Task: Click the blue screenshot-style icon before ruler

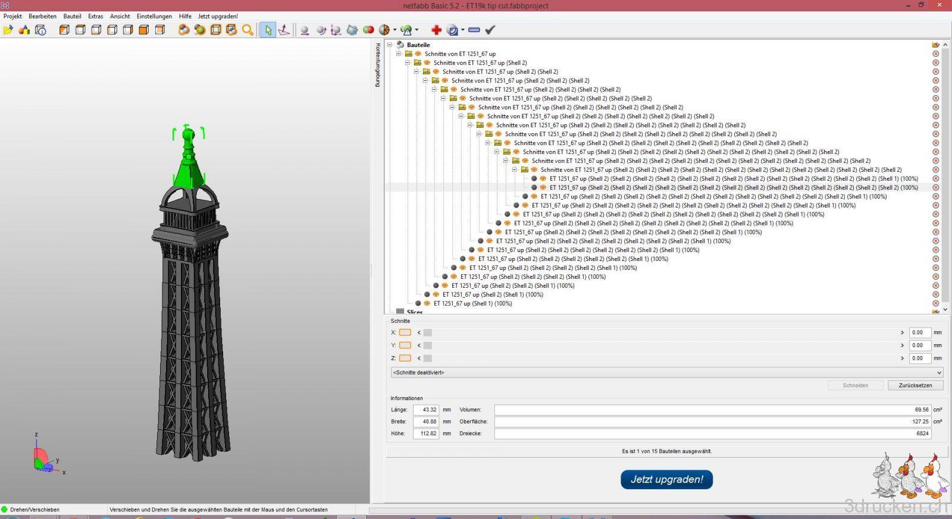Action: [452, 30]
